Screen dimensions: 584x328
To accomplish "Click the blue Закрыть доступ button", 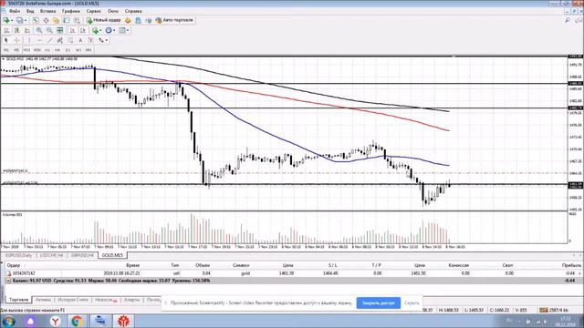I will click(x=378, y=302).
